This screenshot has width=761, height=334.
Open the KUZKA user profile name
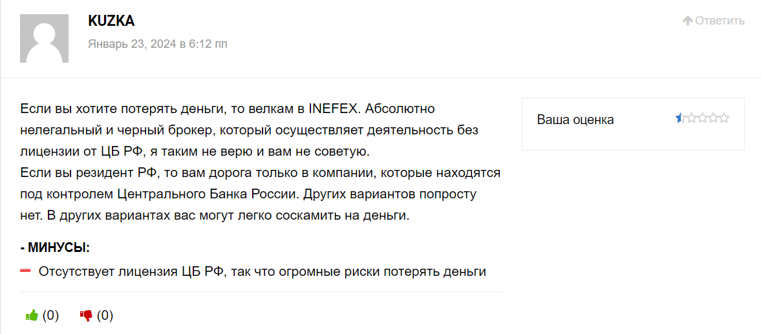pos(111,21)
